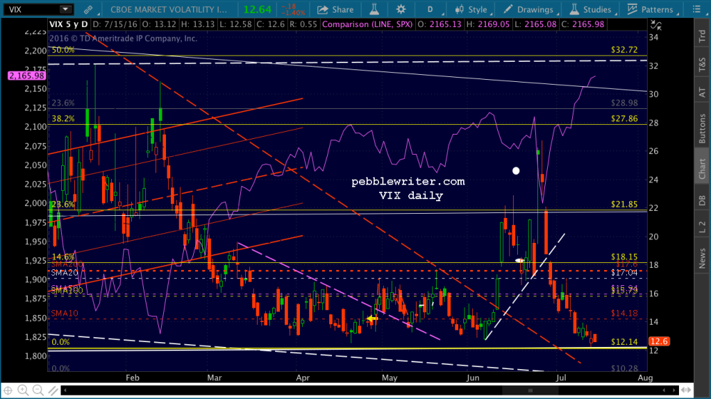The image size is (711, 399).
Task: Click the $32.72 Fibonacci level label
Action: tap(624, 50)
